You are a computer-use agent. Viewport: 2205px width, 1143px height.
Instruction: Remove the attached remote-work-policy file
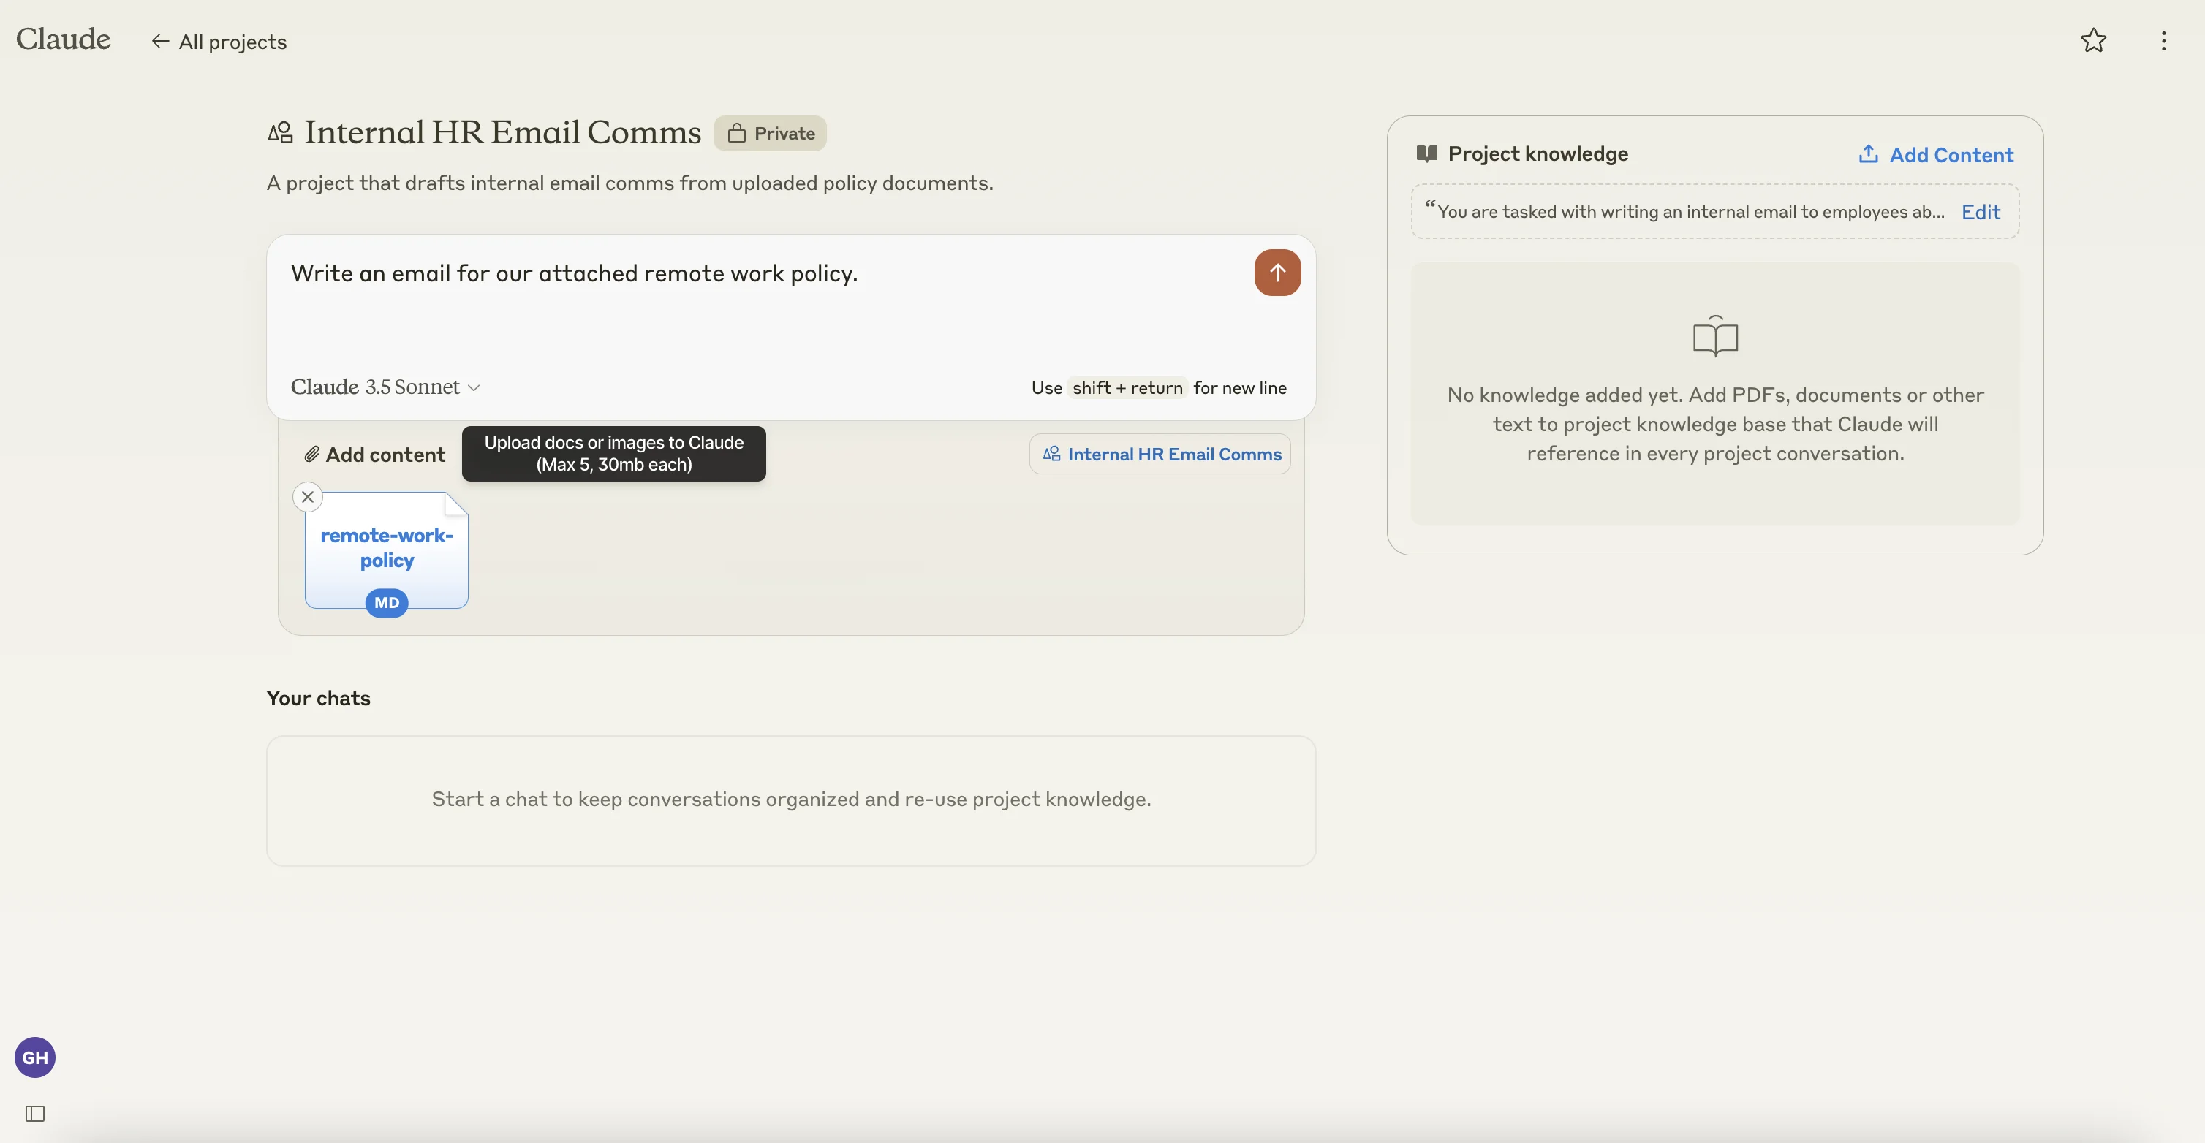point(307,497)
